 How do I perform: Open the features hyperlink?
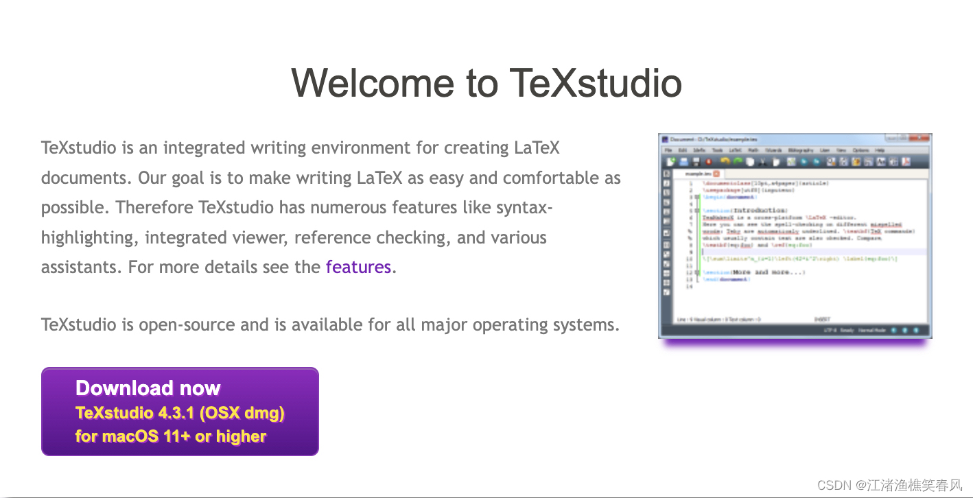coord(358,267)
